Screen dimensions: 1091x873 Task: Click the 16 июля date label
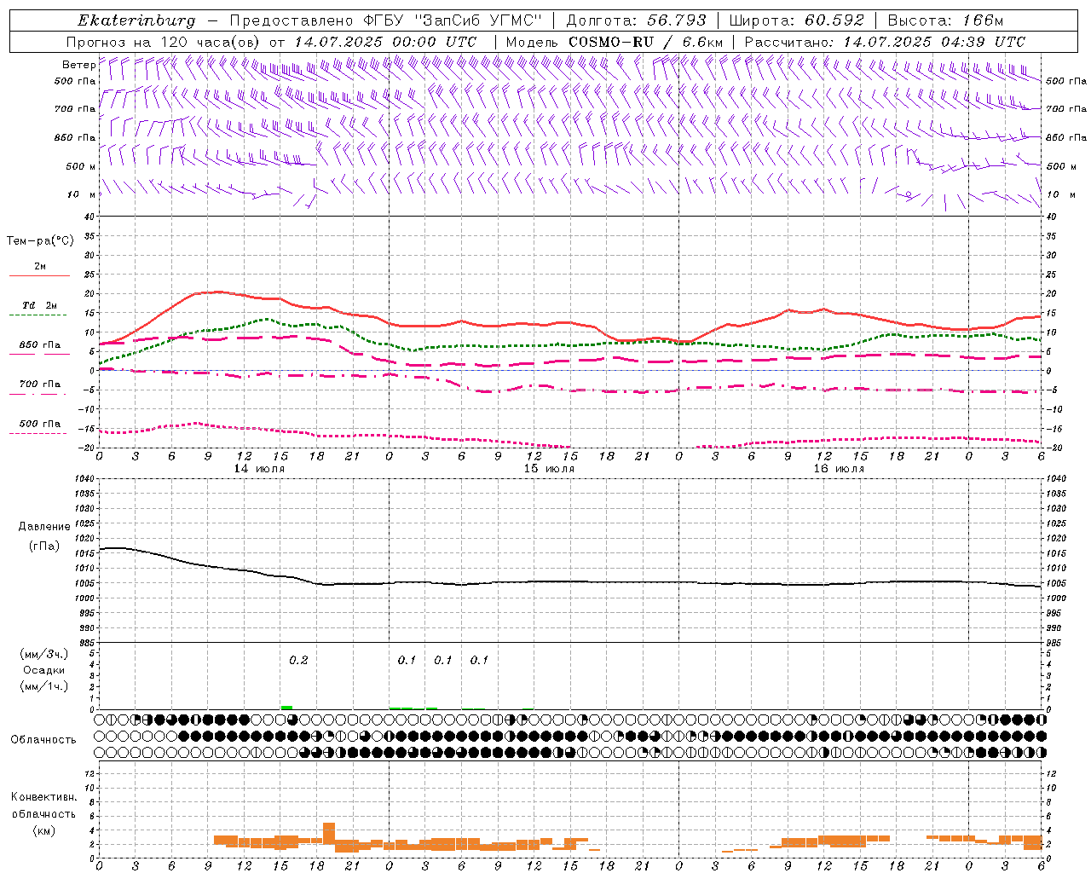(839, 469)
